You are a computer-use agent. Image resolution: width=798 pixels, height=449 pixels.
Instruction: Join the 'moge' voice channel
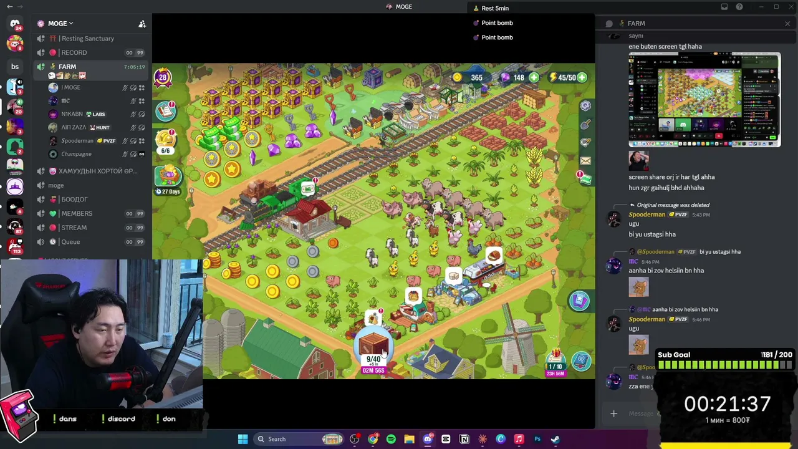pyautogui.click(x=90, y=185)
